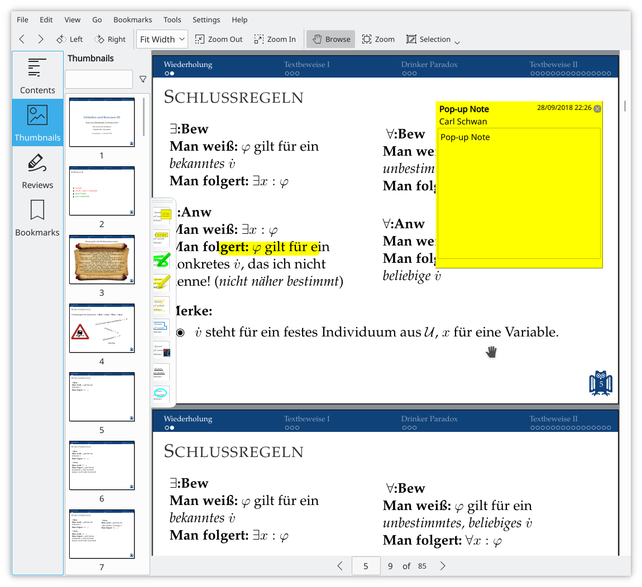Screen dimensions: 642x587
Task: Click the Zoom Out button
Action: 219,39
